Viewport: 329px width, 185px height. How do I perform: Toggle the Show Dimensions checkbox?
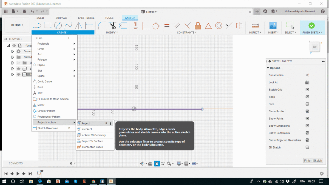[307, 126]
